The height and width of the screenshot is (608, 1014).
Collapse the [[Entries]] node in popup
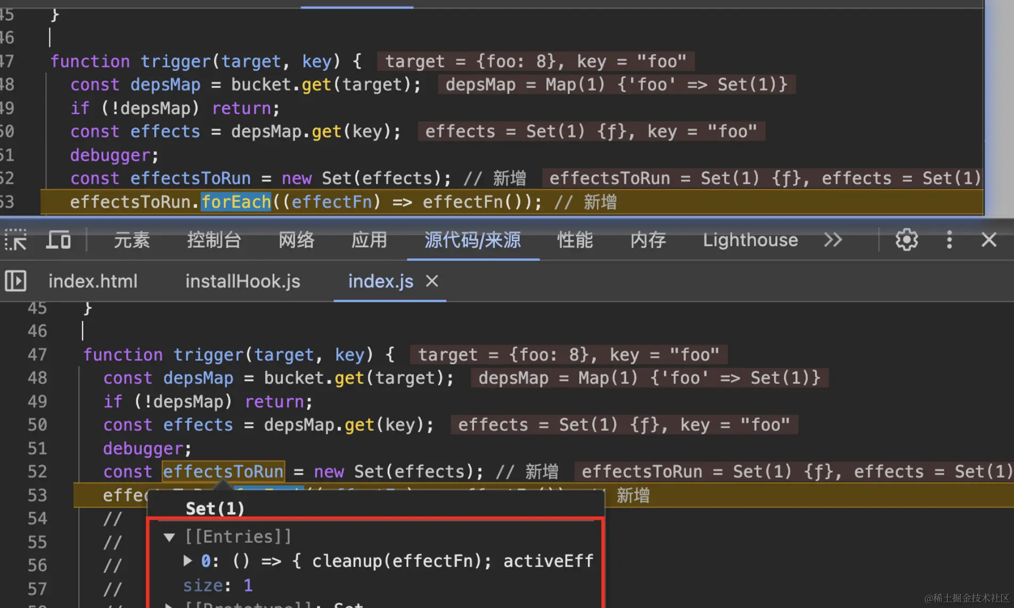click(x=169, y=537)
